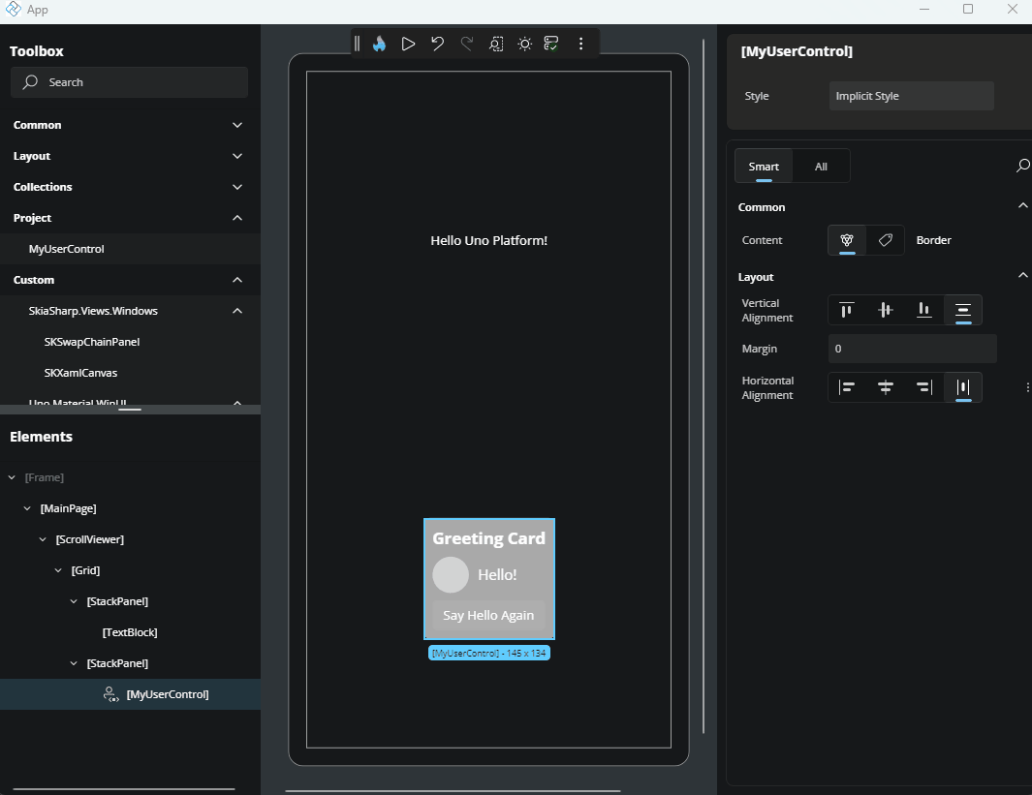
Task: Switch Content to tag binding mode
Action: point(885,239)
